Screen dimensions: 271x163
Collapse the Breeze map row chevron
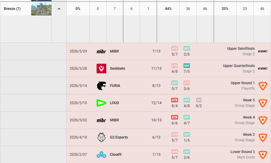coord(59,9)
